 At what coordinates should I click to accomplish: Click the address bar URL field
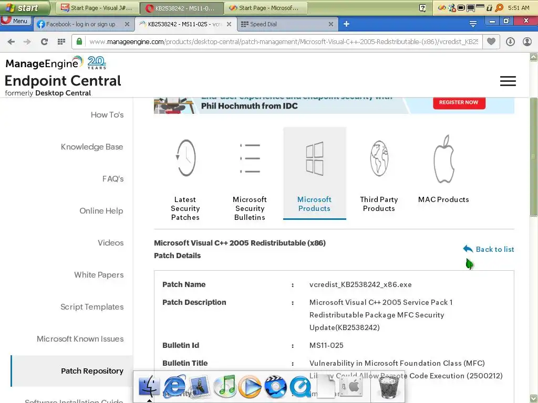pyautogui.click(x=283, y=41)
